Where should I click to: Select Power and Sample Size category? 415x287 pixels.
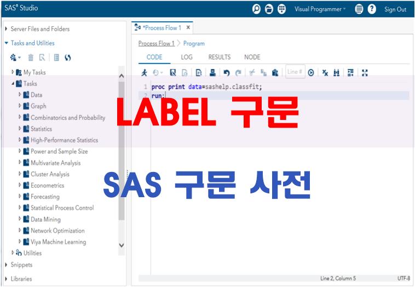tap(59, 152)
